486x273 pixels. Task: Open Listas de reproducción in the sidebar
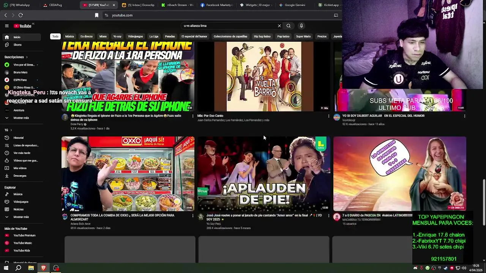pos(22,145)
